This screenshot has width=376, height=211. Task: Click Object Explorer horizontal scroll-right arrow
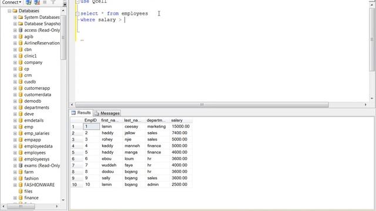pos(57,206)
